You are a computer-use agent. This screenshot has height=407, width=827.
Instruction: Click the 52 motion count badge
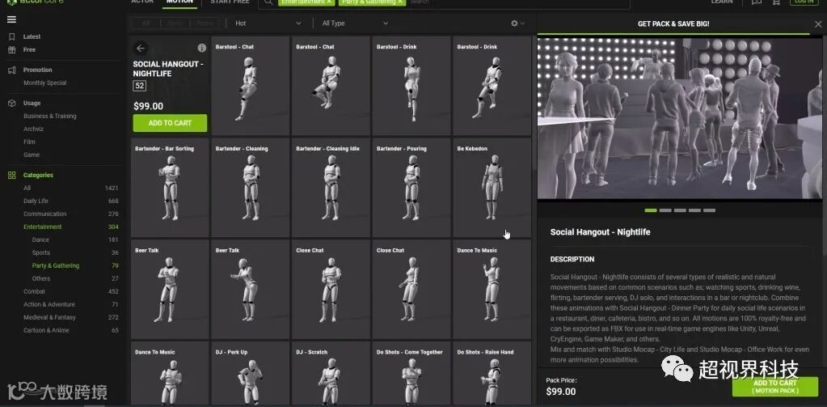tap(140, 86)
